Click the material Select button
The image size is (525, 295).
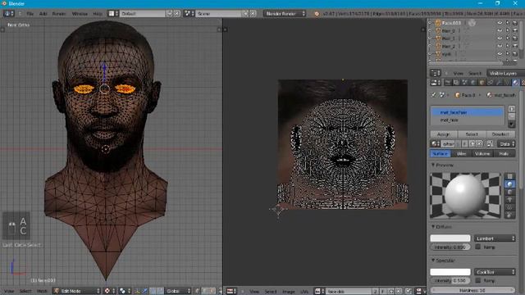point(472,134)
